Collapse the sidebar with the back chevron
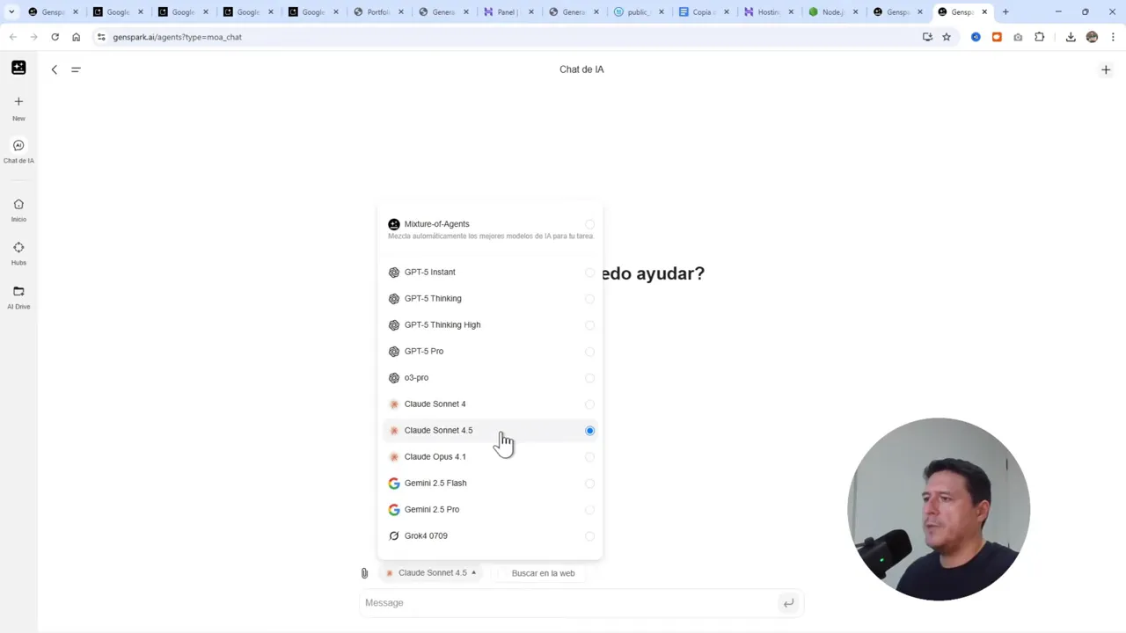This screenshot has width=1126, height=633. tap(54, 69)
